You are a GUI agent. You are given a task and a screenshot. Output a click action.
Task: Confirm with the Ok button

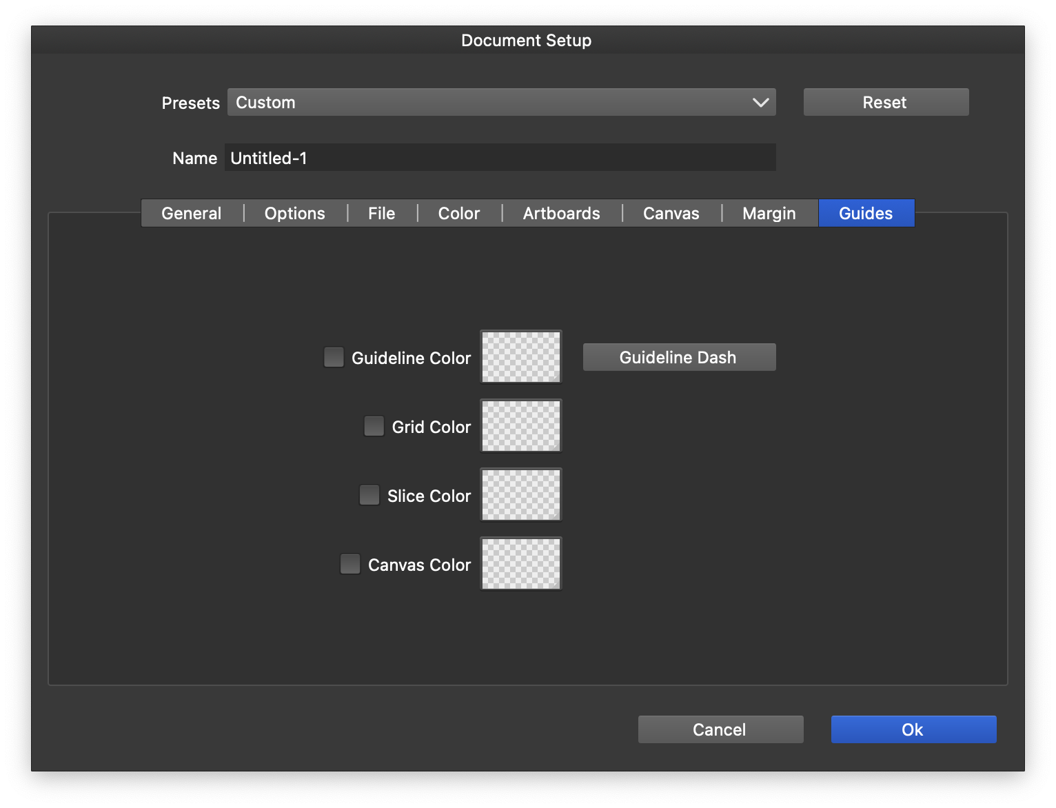(913, 729)
